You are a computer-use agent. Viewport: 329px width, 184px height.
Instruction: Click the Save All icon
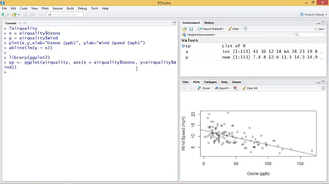click(32, 15)
